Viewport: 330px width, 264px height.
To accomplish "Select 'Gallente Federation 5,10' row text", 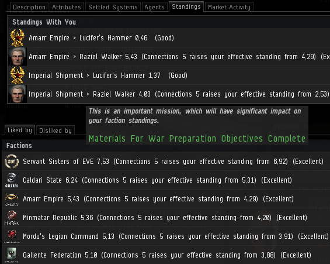I will coord(167,255).
